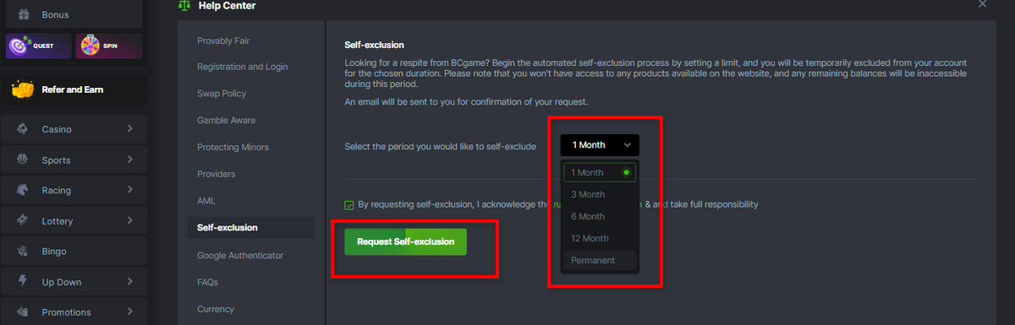Click the Request Self-exclusion button
This screenshot has height=325, width=1015.
point(405,241)
